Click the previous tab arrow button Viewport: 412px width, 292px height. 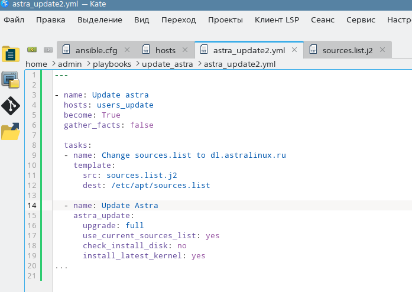pos(32,50)
